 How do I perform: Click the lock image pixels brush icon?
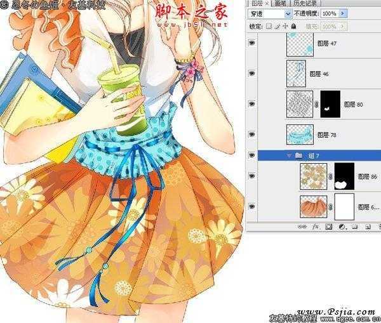(x=277, y=26)
